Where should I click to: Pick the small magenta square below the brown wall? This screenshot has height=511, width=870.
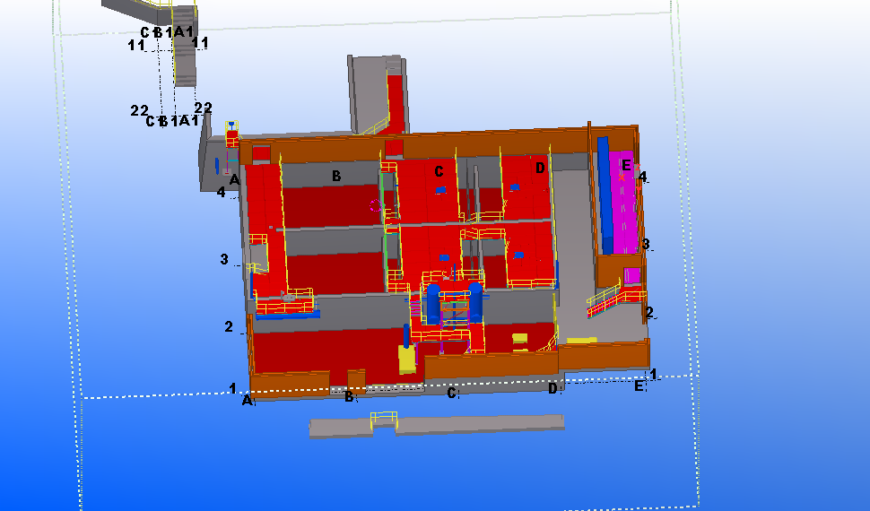[x=632, y=276]
